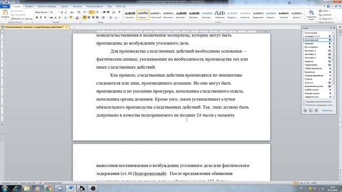Open the Paragraph dialog launcher
Viewport: 342px width, 192px height.
(x=121, y=22)
